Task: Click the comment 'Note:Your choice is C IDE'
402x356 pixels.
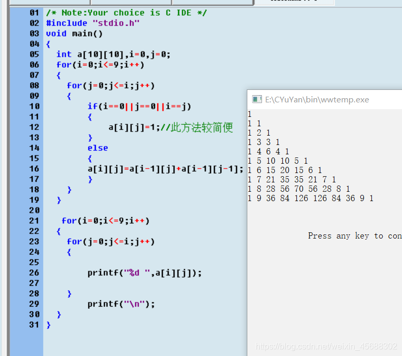Action: click(x=127, y=13)
